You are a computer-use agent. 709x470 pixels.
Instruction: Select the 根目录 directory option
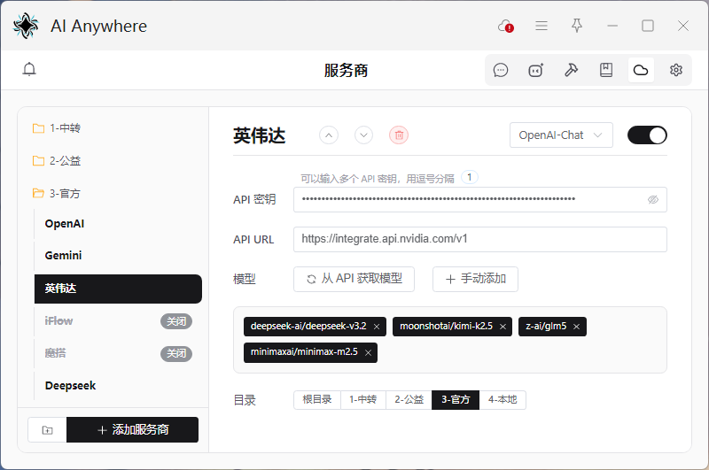click(317, 400)
